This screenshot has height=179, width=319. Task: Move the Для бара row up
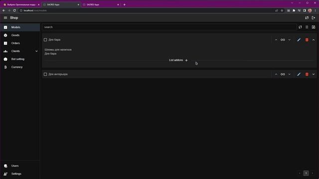point(276,40)
